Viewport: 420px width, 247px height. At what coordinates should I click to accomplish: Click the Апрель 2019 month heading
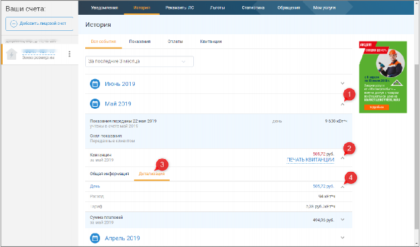(122, 238)
